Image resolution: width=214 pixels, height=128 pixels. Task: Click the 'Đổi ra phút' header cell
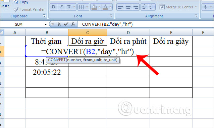point(128,41)
